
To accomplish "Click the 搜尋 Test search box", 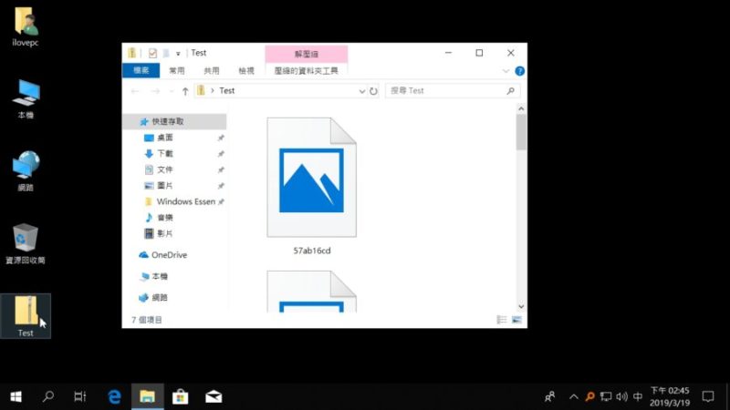I will click(x=453, y=90).
